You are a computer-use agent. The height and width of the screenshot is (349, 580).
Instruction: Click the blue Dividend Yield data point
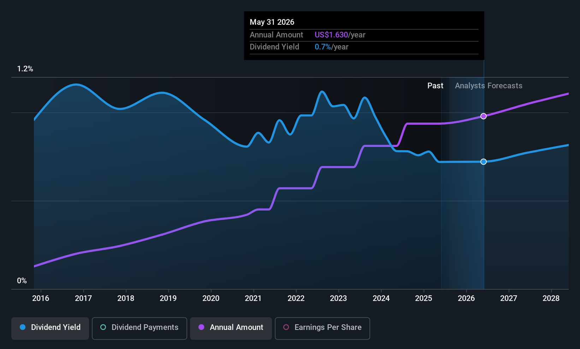(484, 161)
